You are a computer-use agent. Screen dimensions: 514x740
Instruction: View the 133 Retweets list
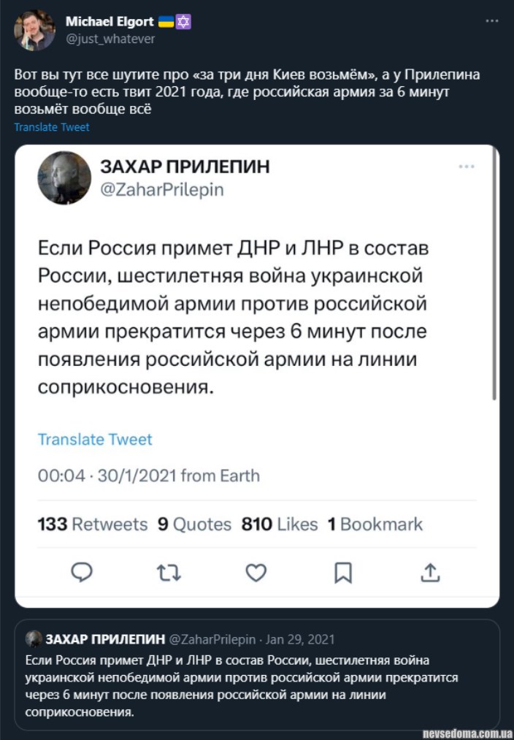pos(92,524)
